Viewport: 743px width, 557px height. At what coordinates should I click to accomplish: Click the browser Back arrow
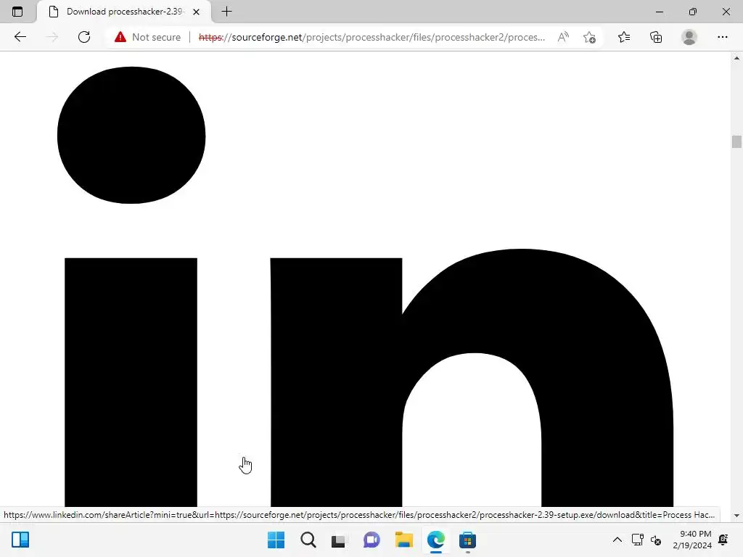pyautogui.click(x=20, y=37)
